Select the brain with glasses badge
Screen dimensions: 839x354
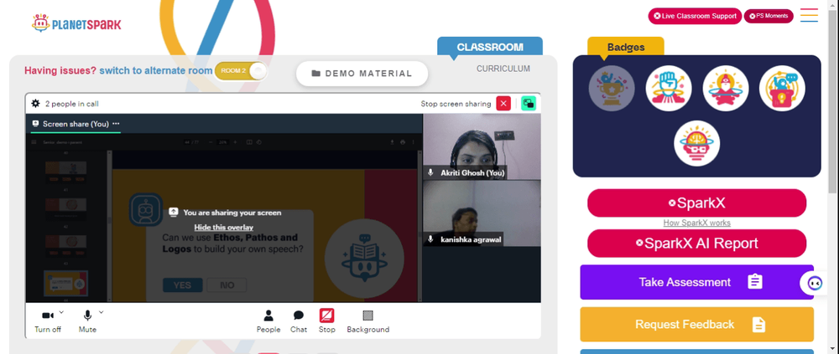pos(696,143)
